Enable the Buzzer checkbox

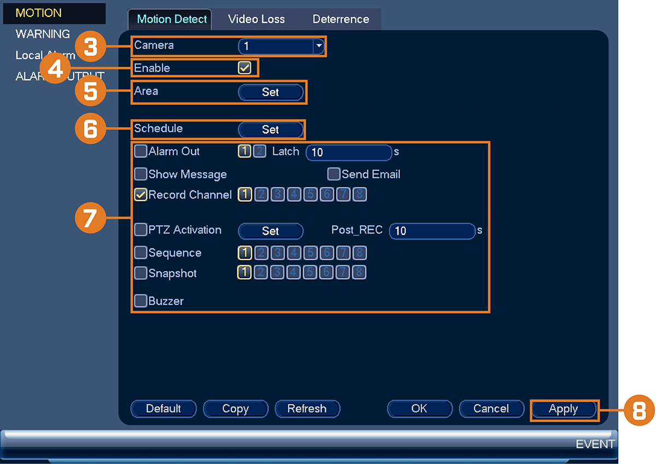tap(141, 301)
